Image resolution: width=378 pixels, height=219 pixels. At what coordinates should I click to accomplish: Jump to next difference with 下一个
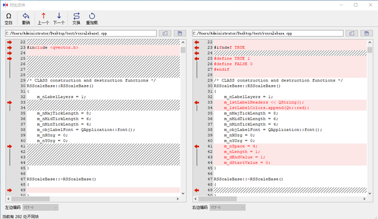pyautogui.click(x=59, y=18)
